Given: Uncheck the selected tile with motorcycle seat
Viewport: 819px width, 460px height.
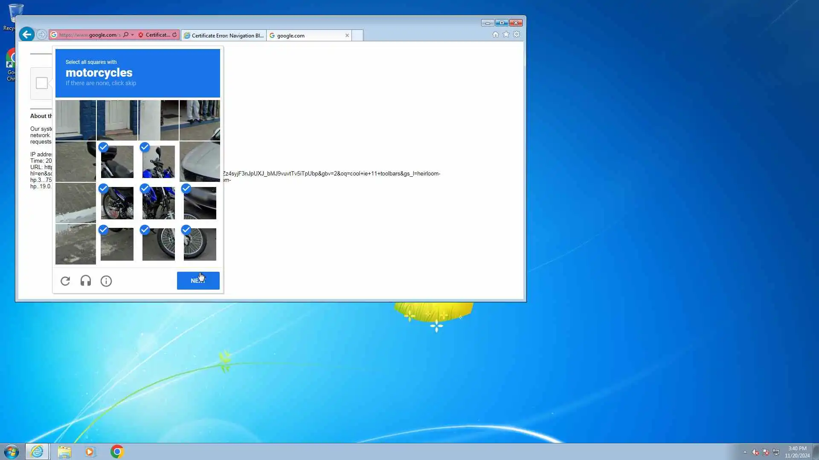Looking at the screenshot, I should [117, 162].
